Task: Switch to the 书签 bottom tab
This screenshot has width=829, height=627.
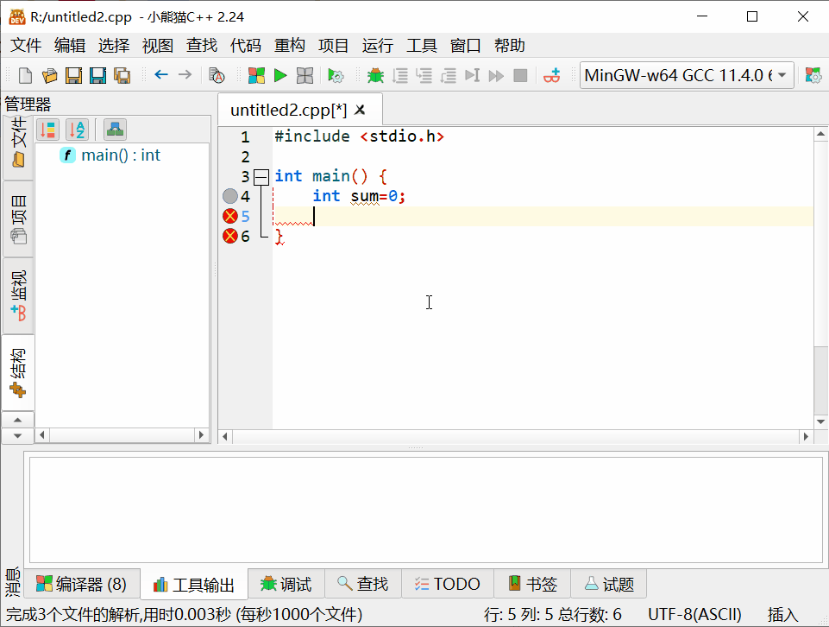Action: point(532,584)
